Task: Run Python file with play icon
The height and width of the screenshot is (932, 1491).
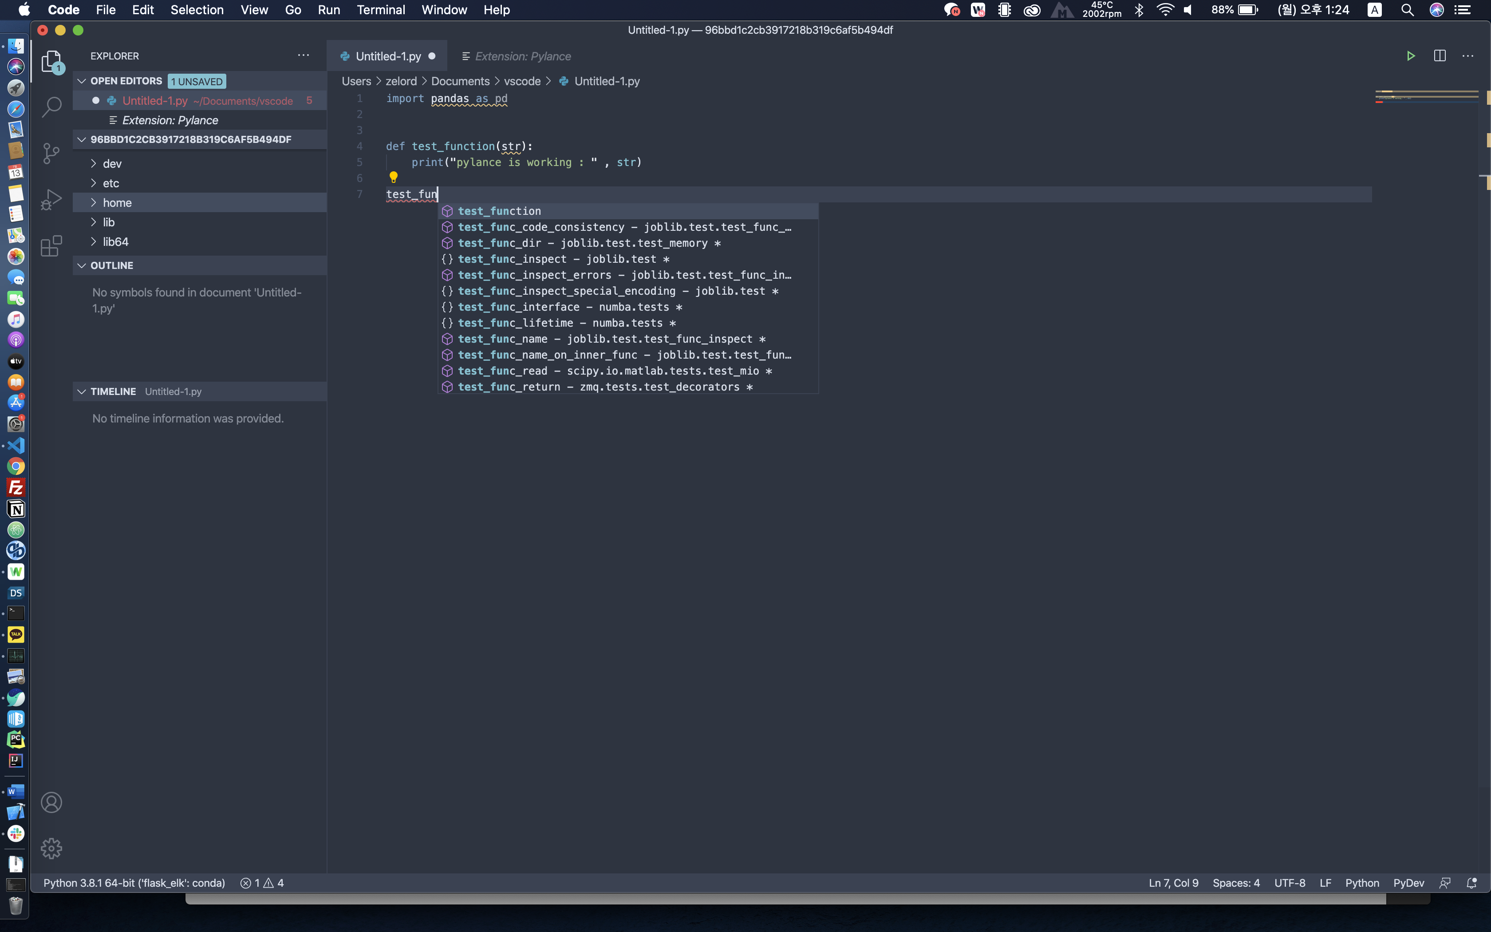Action: [1410, 56]
